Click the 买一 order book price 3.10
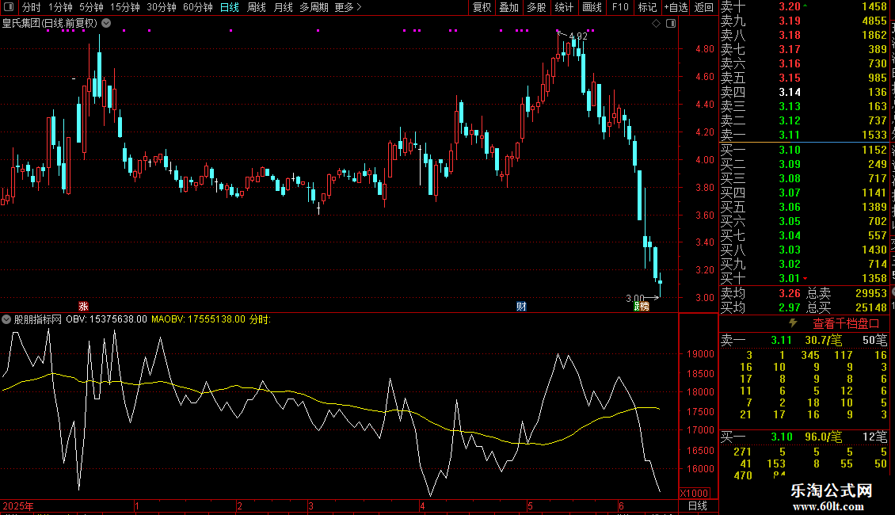The width and height of the screenshot is (895, 515). pos(790,151)
